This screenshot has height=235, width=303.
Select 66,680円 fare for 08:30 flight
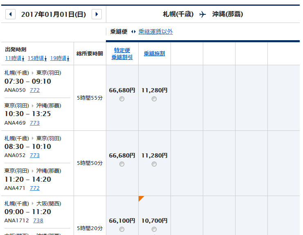[x=122, y=164]
